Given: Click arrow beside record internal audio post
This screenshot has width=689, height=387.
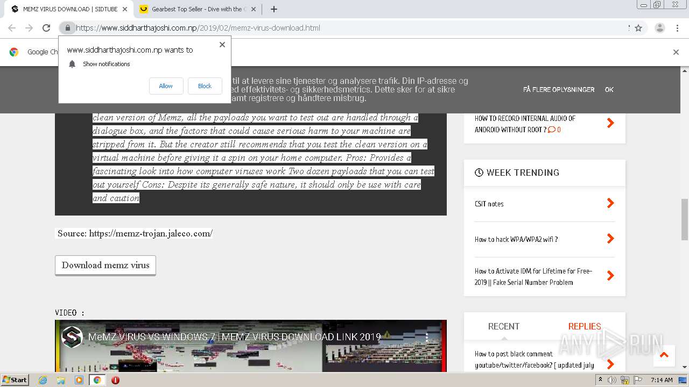Looking at the screenshot, I should pos(610,123).
